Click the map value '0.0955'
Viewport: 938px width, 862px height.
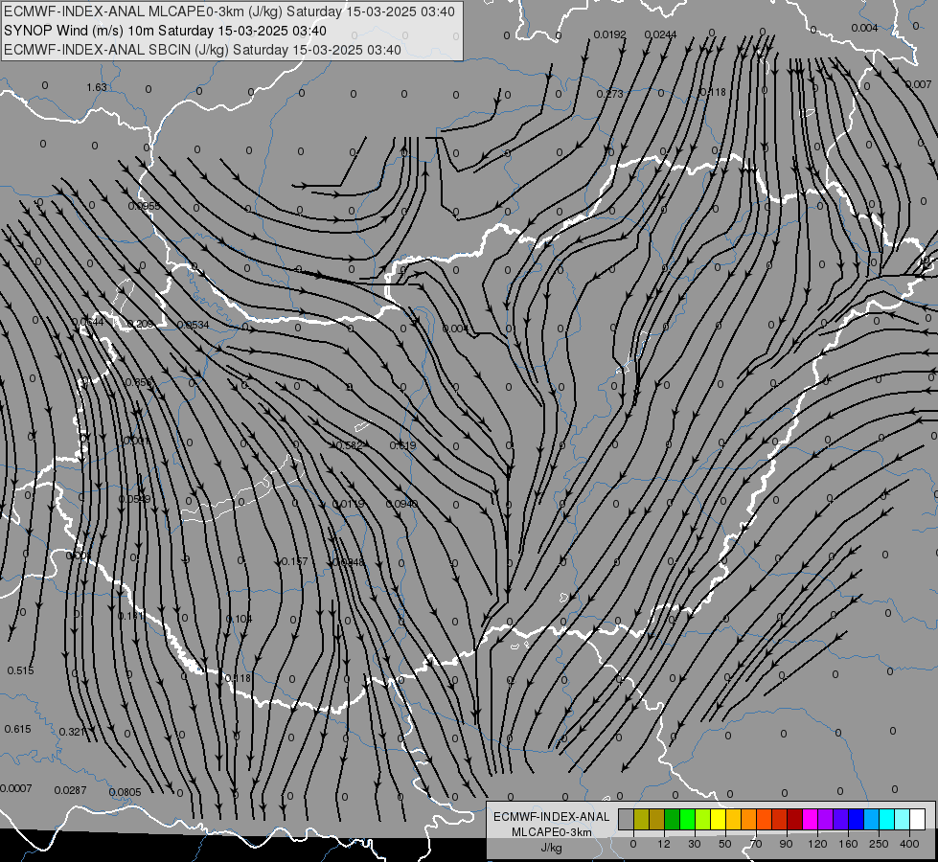[144, 206]
